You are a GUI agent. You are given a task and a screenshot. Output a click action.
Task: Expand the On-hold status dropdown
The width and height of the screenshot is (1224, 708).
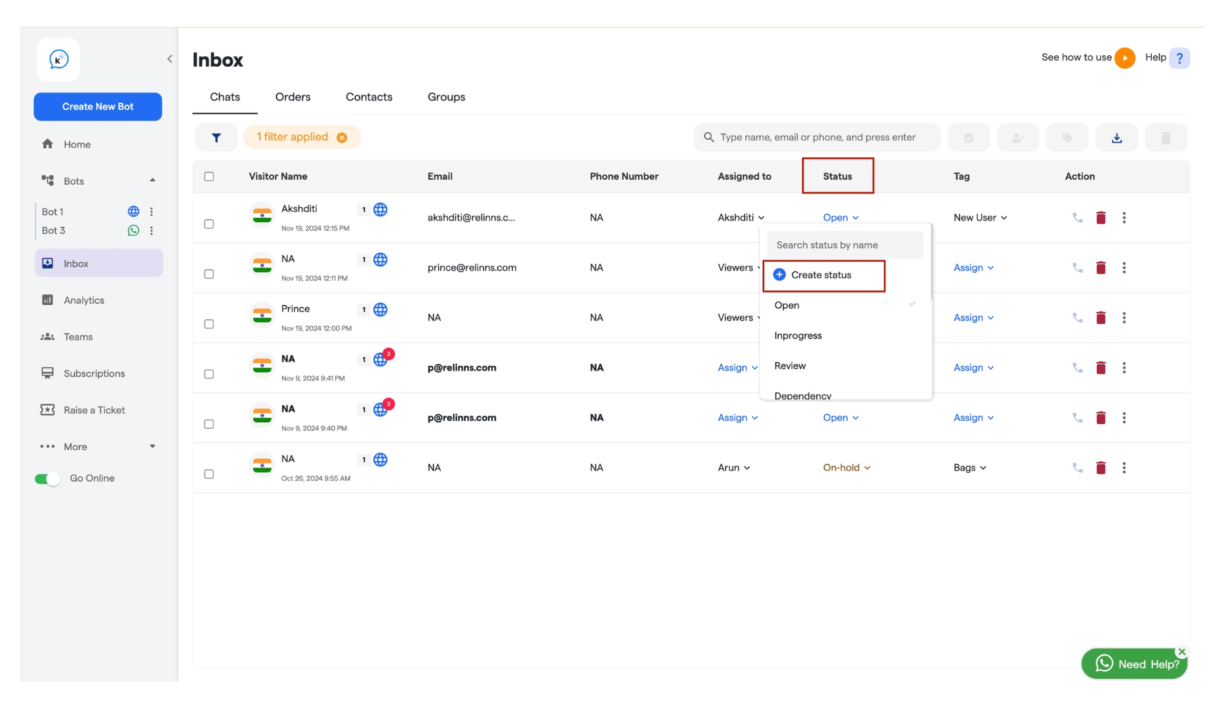[x=846, y=467]
